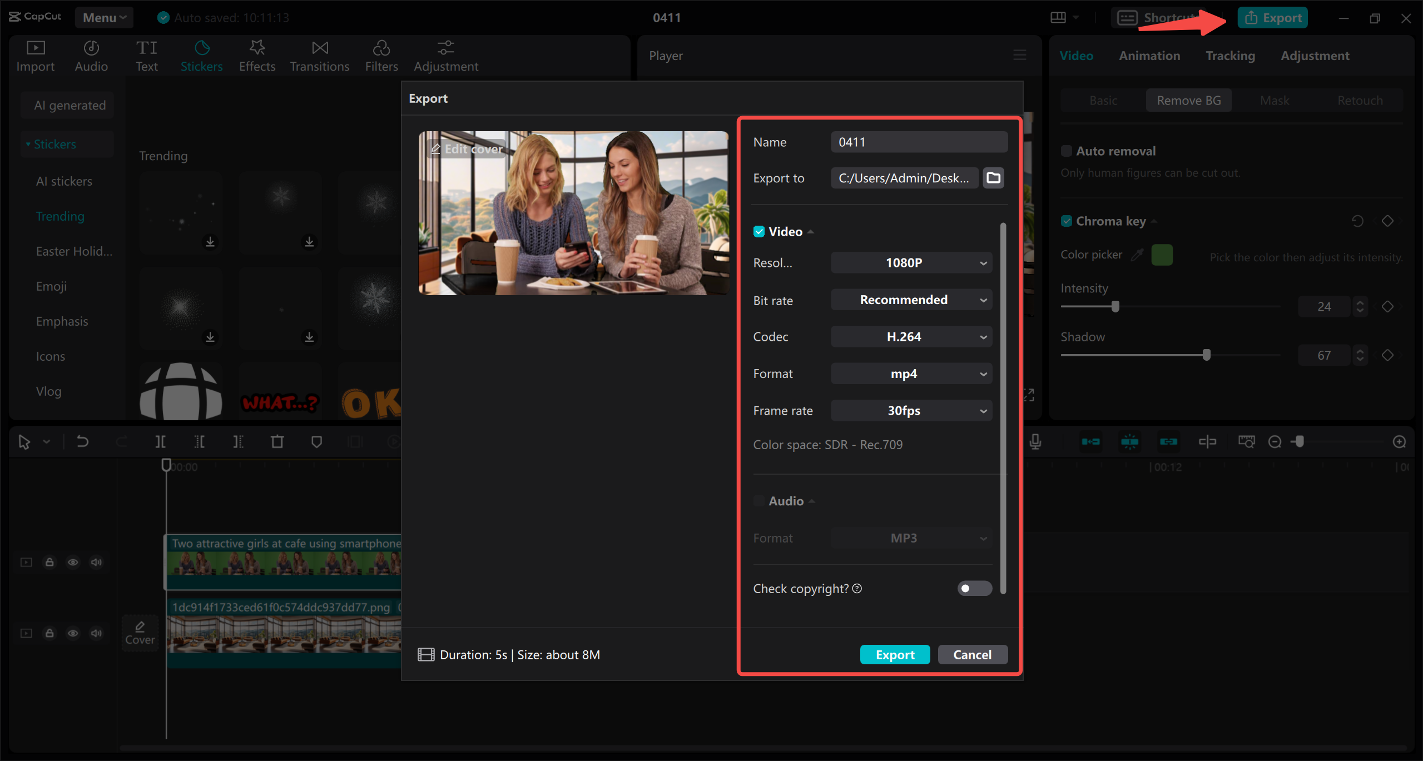Record a voiceover with the microphone icon
The width and height of the screenshot is (1423, 761).
1035,441
